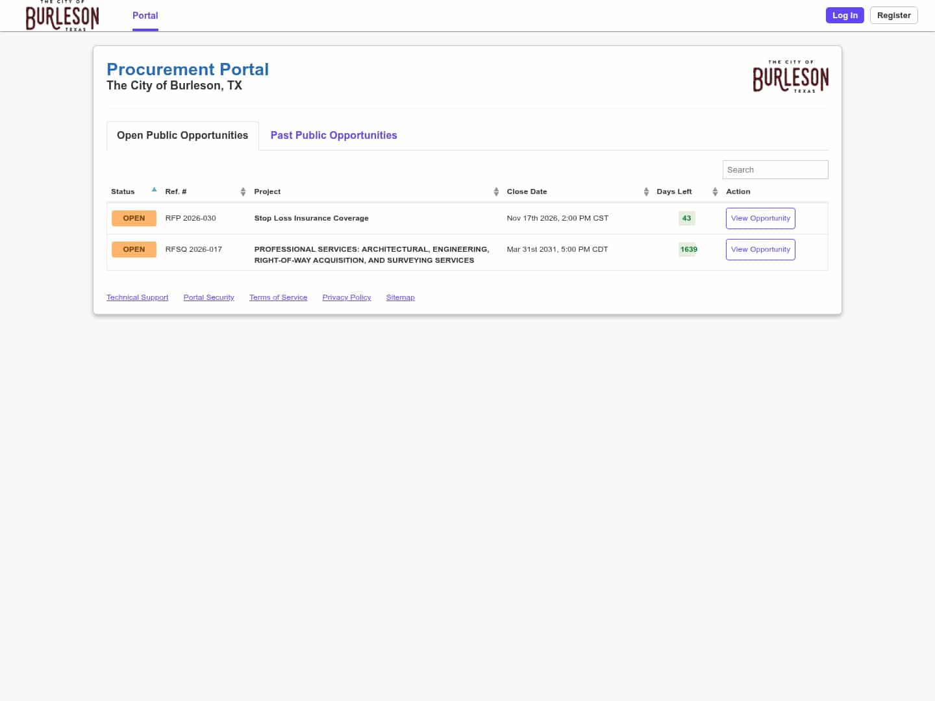The width and height of the screenshot is (935, 701).
Task: Click the Action column header
Action: pos(738,191)
